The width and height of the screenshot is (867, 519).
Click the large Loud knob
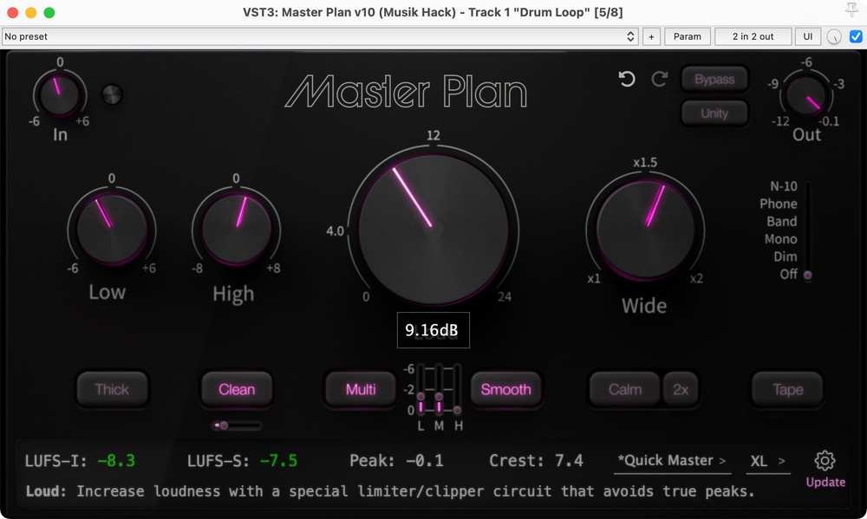433,227
